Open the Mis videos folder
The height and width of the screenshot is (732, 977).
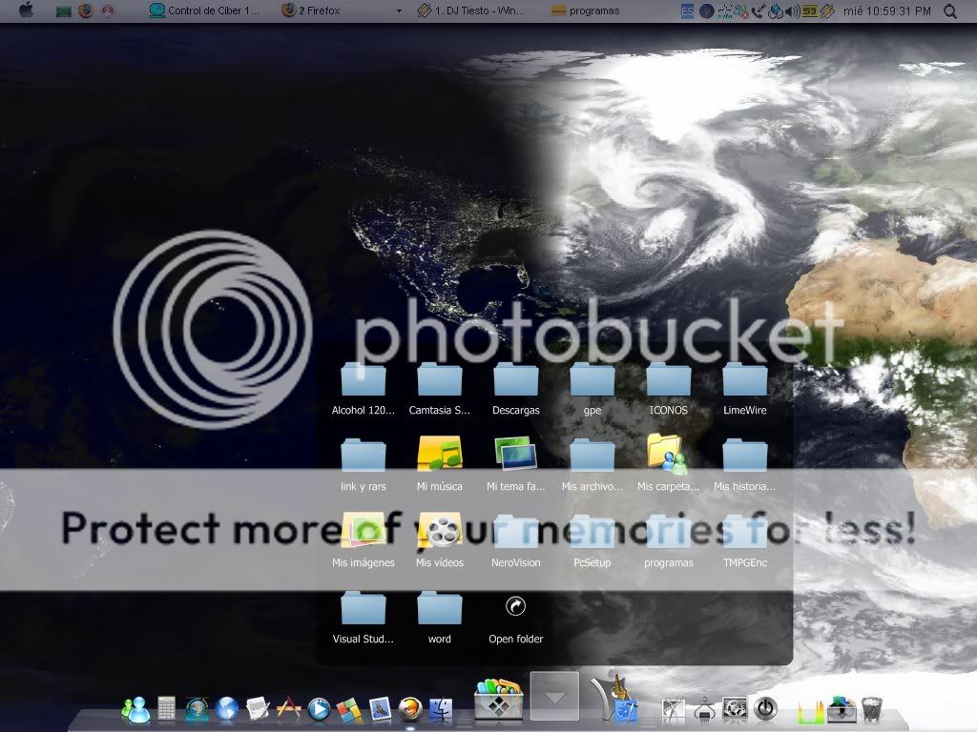(x=439, y=540)
